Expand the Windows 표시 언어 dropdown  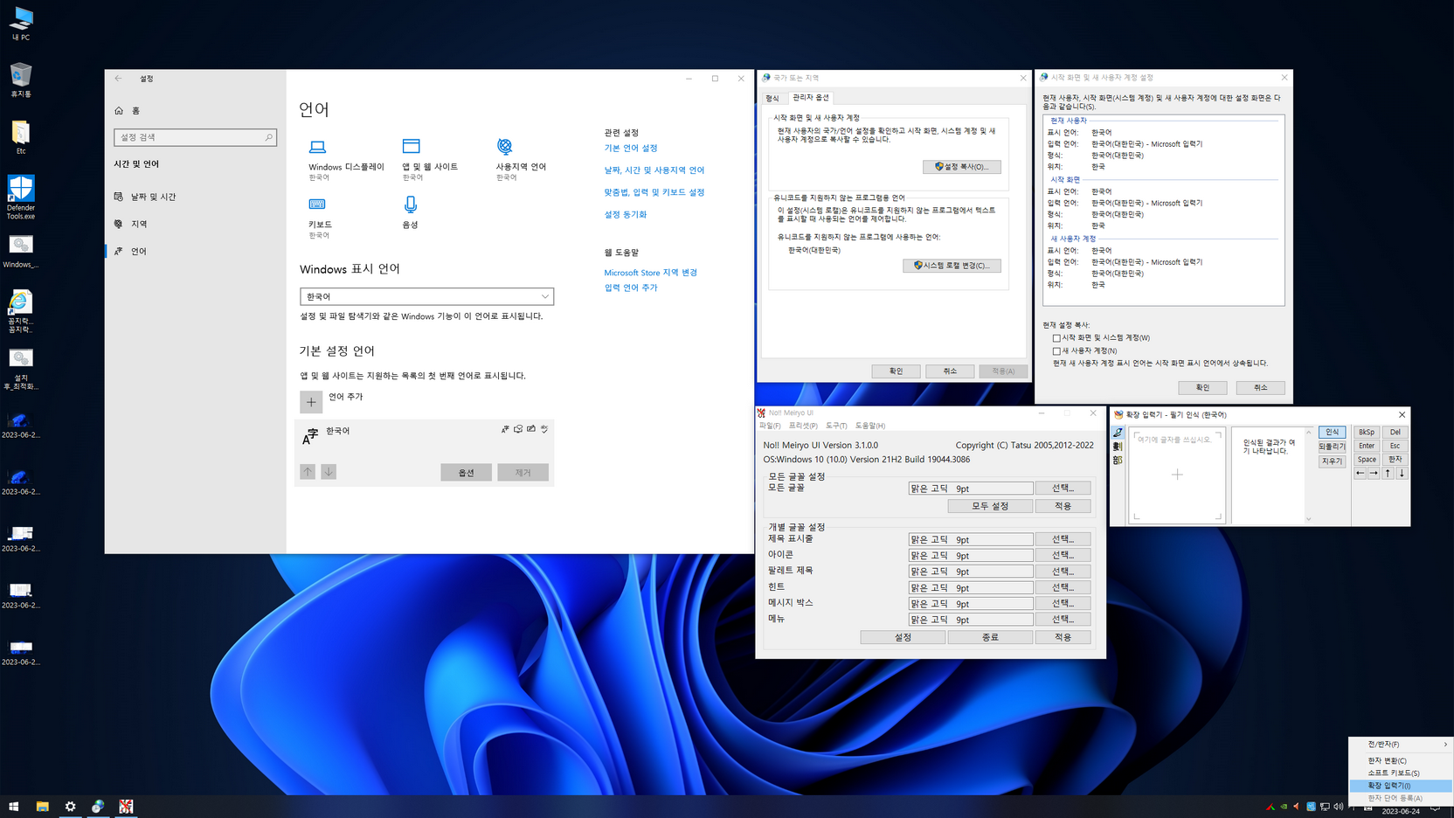426,297
